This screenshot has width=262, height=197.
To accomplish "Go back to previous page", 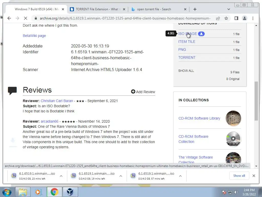I will [9, 18].
